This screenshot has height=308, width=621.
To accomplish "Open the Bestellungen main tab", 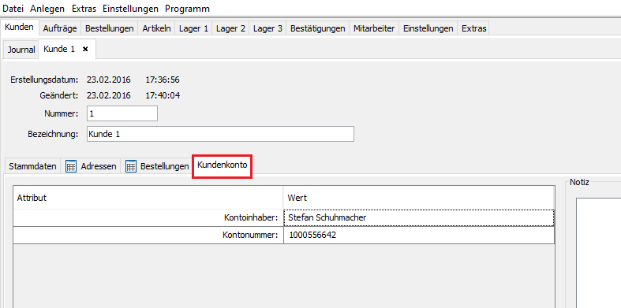I will tap(110, 28).
